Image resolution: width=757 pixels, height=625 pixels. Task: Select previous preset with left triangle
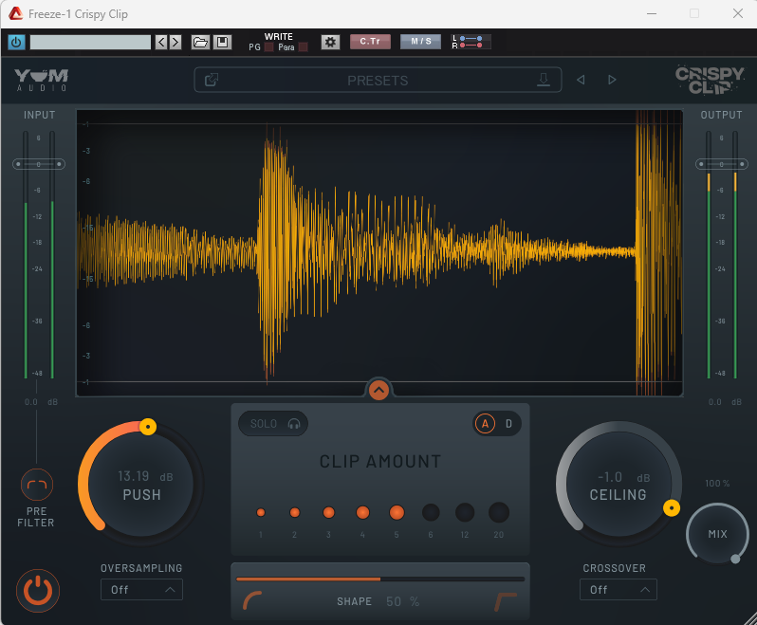click(581, 80)
